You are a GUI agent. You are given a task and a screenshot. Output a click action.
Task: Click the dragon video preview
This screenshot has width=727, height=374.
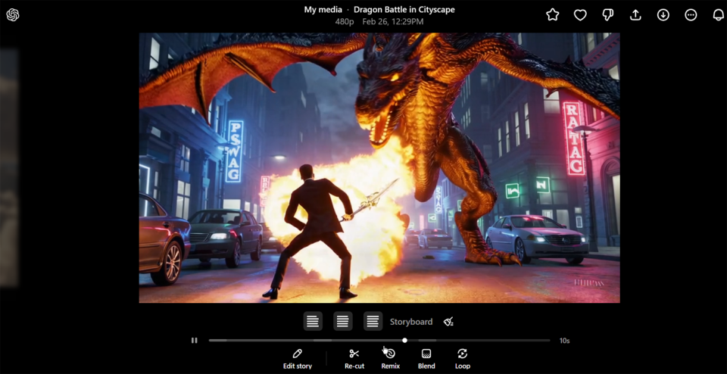pyautogui.click(x=379, y=168)
